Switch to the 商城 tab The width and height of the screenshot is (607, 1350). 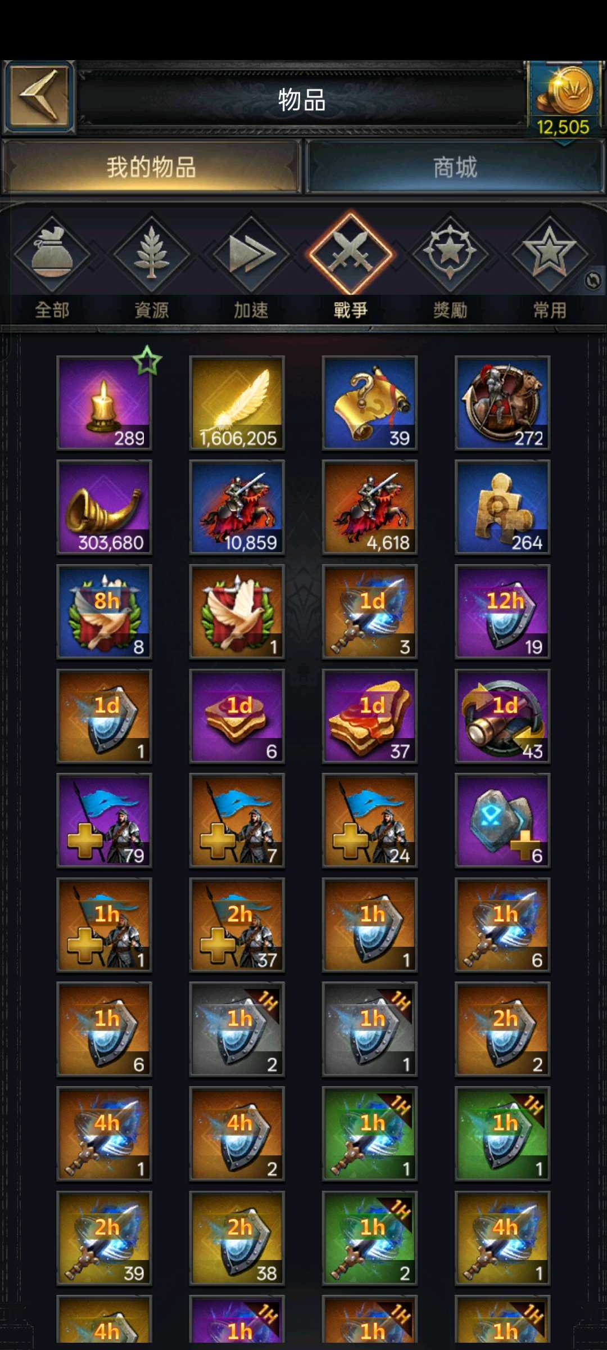coord(455,167)
